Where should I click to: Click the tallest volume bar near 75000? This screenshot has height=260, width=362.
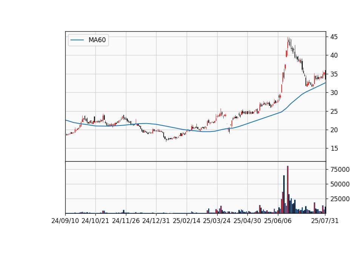pyautogui.click(x=288, y=190)
